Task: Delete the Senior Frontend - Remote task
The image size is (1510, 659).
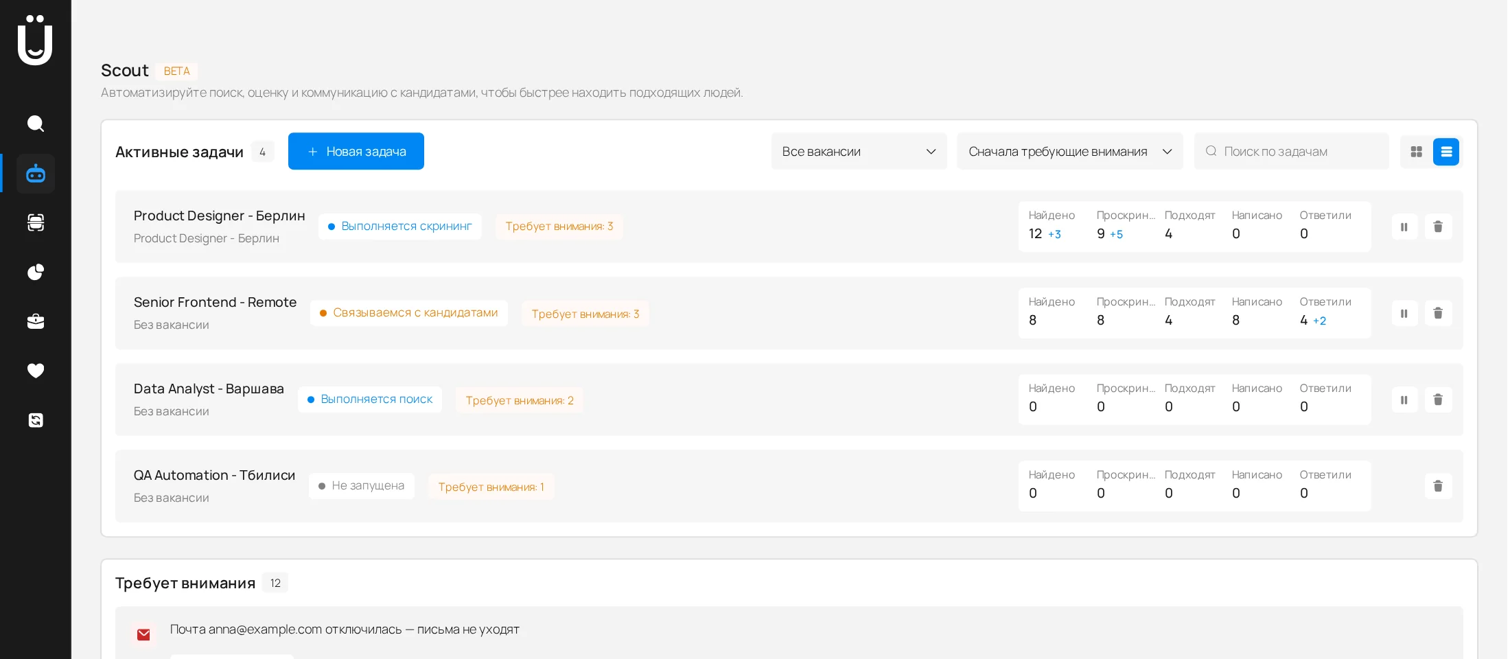Action: [1438, 313]
